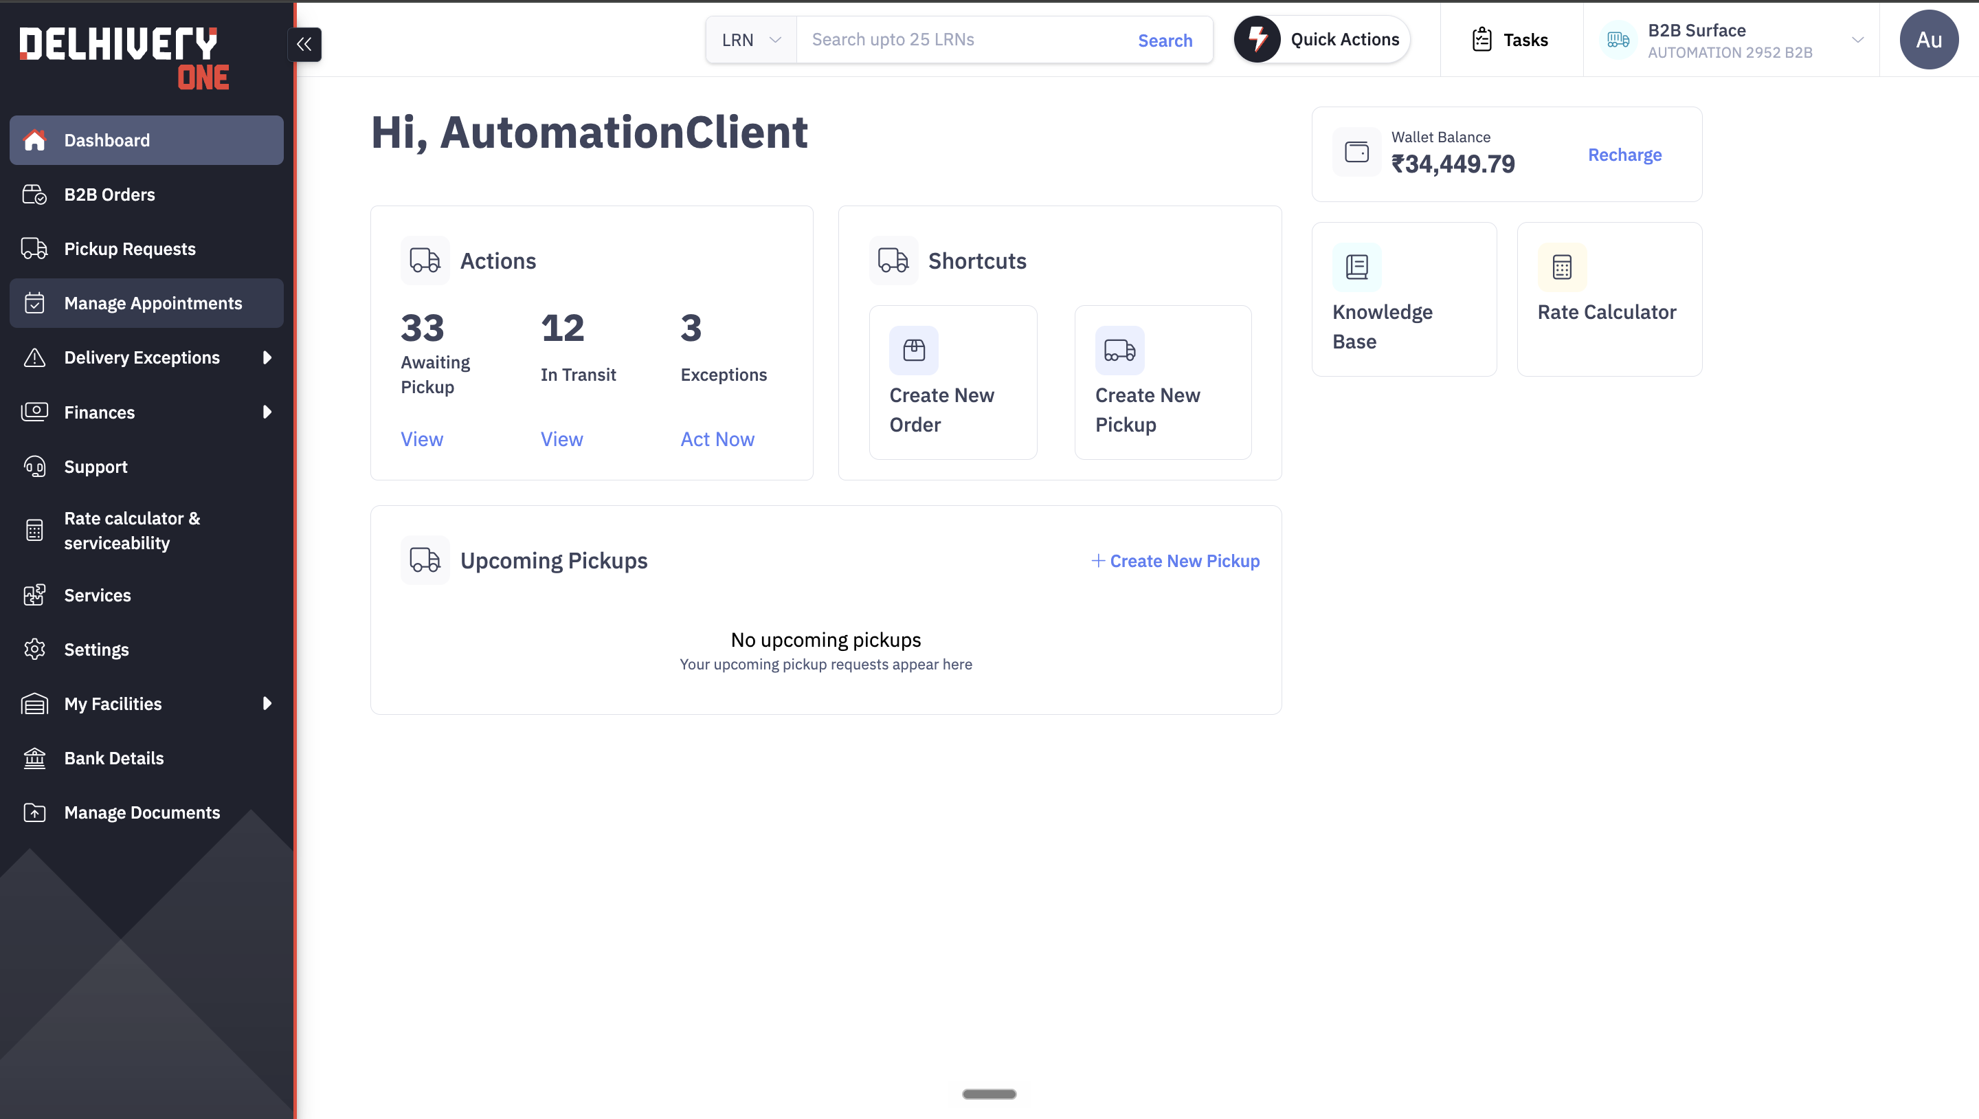The width and height of the screenshot is (1979, 1119).
Task: Click the 12 In Transit count
Action: [562, 328]
